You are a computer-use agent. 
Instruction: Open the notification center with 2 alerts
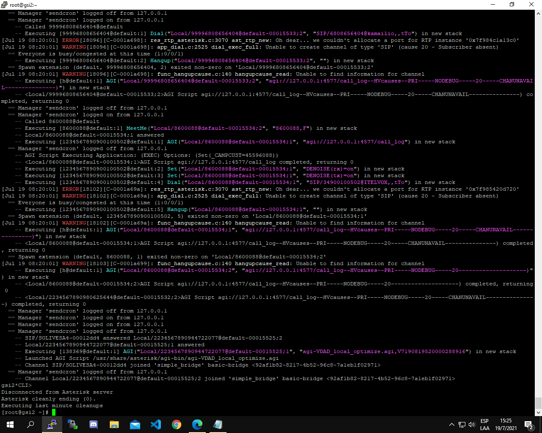point(528,425)
